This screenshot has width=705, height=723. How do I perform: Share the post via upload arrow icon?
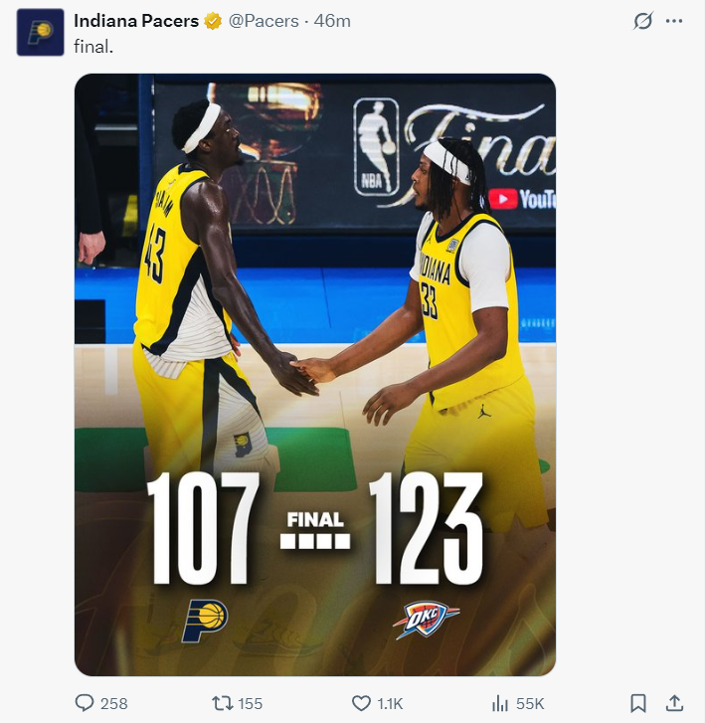[674, 703]
